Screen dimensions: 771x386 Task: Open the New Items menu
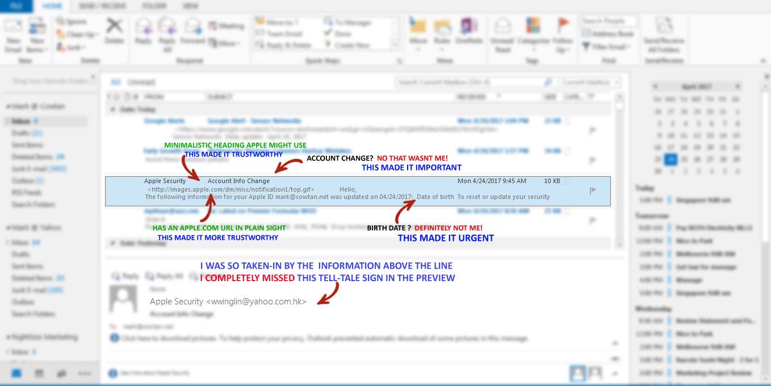coord(37,35)
